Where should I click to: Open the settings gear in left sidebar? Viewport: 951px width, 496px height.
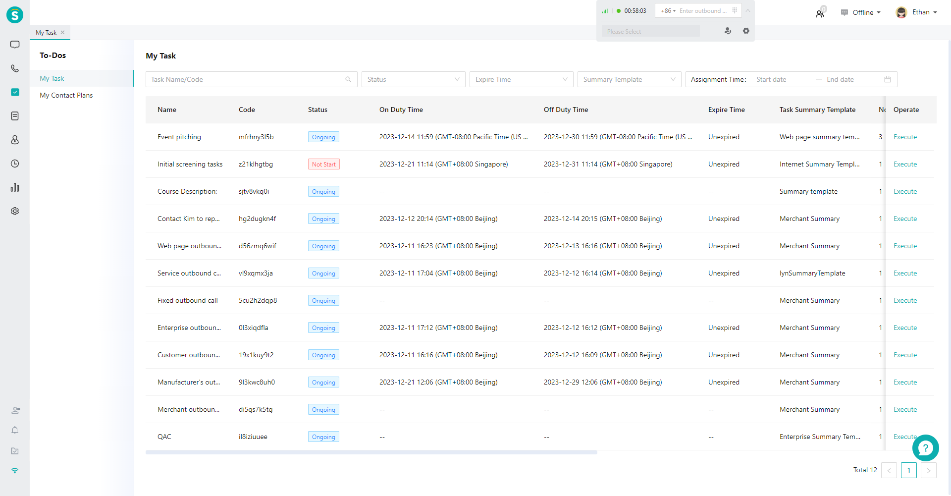click(x=15, y=211)
